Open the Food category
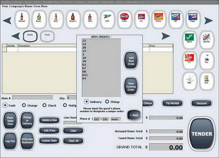 [x=47, y=36]
